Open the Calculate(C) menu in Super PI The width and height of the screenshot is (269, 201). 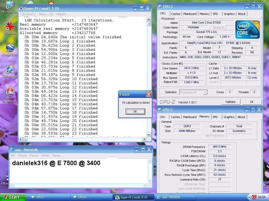click(x=28, y=14)
